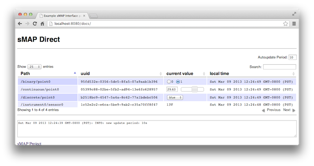This screenshot has width=314, height=166.
Task: Close the Example sMAP Interface tab
Action: click(84, 16)
